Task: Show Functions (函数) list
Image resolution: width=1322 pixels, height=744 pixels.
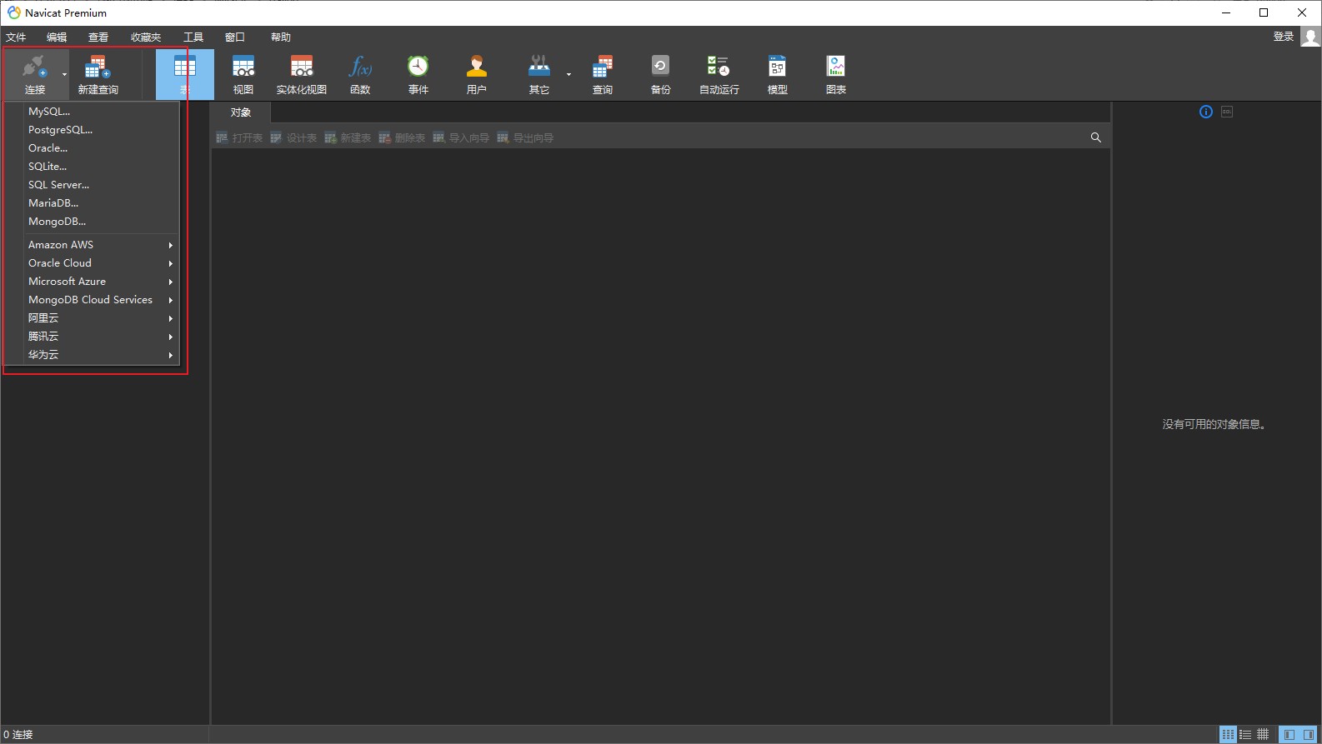Action: [360, 74]
